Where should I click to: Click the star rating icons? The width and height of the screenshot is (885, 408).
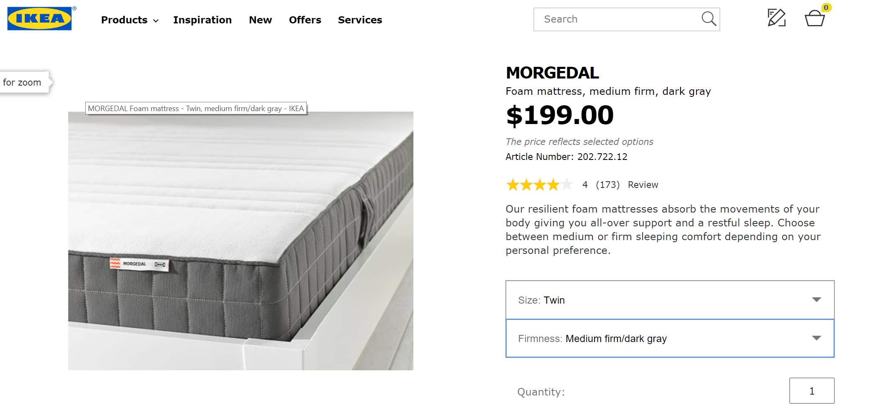click(539, 185)
